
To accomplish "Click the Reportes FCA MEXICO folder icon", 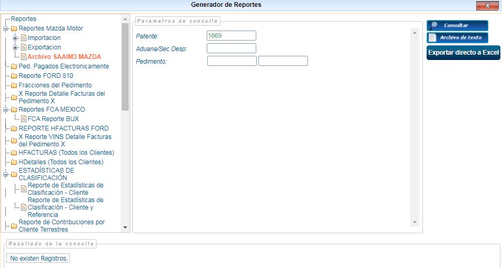I will coord(14,110).
